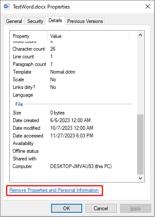Click the vertical scrollbar thumb
This screenshot has height=217, width=155.
[140, 144]
